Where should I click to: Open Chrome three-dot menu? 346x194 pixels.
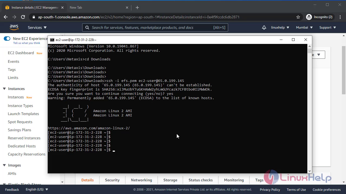[x=340, y=17]
